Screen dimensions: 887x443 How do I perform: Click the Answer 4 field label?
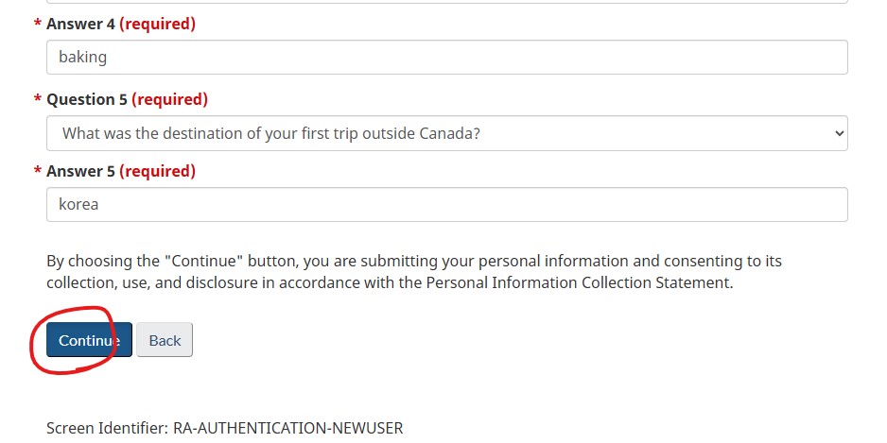80,24
